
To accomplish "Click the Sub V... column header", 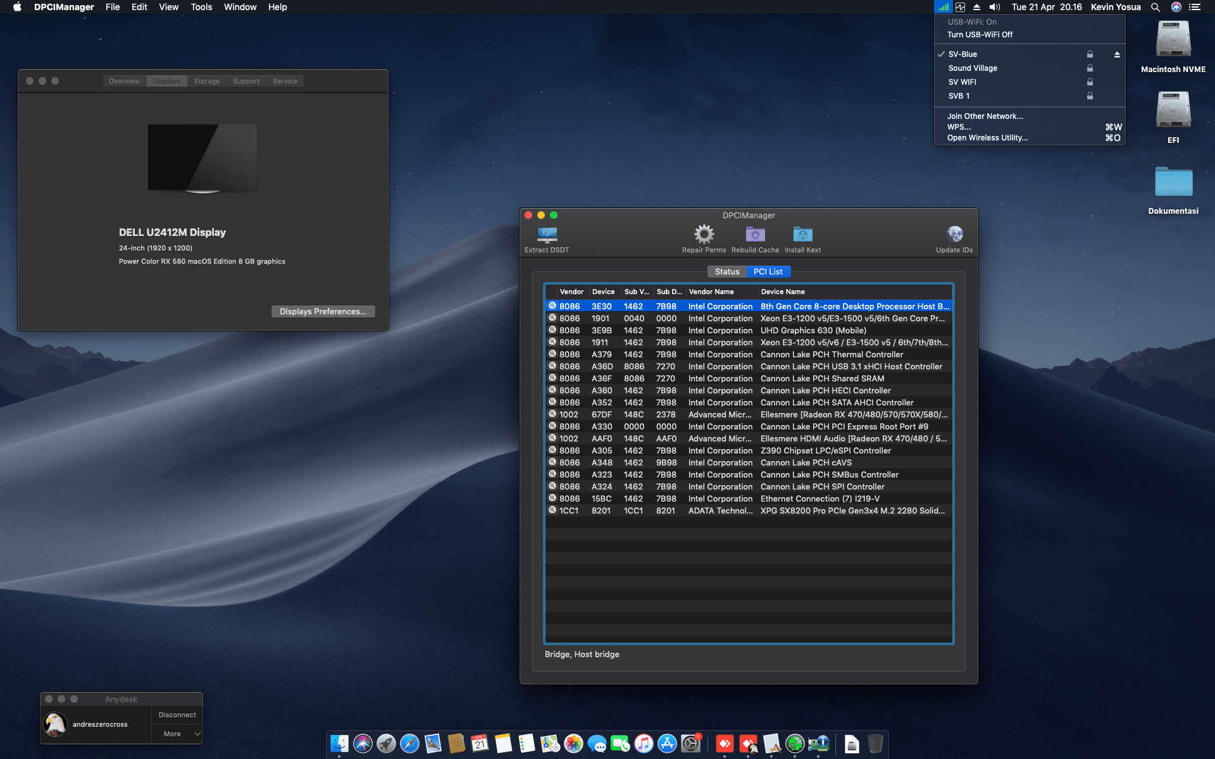I will 636,292.
